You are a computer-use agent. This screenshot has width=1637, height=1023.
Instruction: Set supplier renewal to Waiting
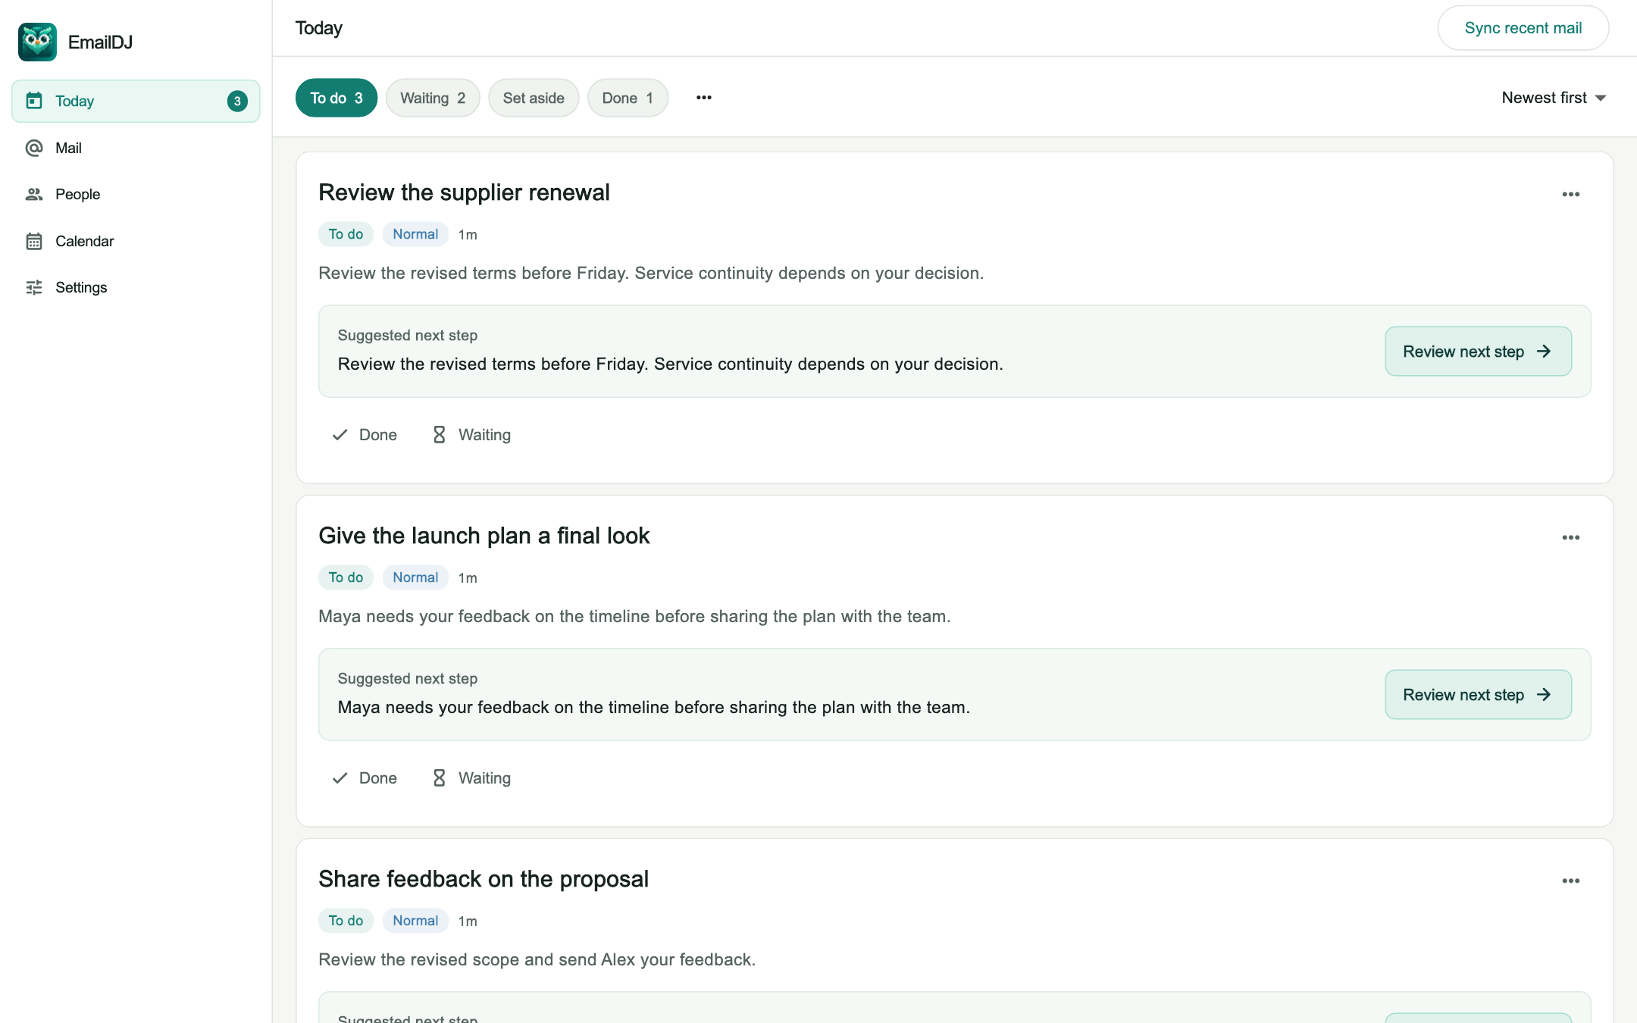(471, 435)
